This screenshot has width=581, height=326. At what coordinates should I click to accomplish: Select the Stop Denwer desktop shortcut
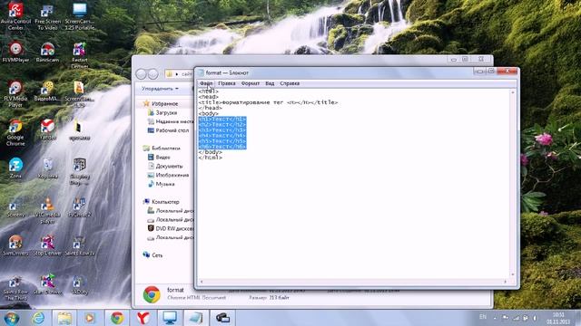point(47,245)
